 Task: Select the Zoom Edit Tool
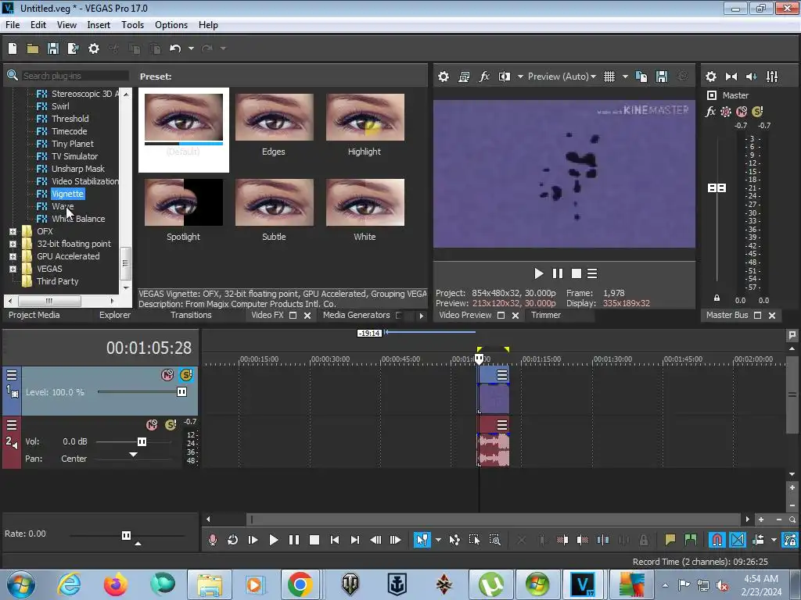coord(495,540)
